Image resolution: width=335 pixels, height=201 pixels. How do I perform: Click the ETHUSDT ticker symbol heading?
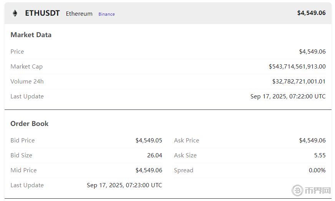(42, 13)
